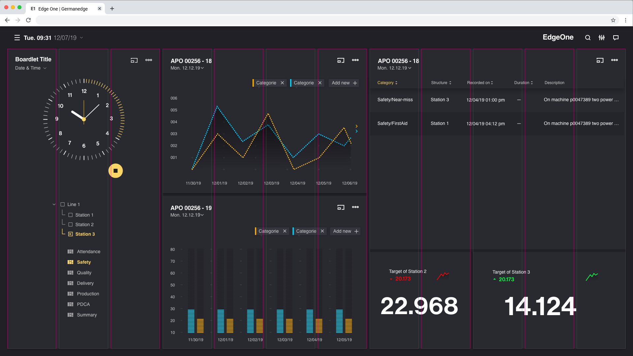Screen dimensions: 633x356
Task: Open the search icon in header
Action: [x=588, y=38]
